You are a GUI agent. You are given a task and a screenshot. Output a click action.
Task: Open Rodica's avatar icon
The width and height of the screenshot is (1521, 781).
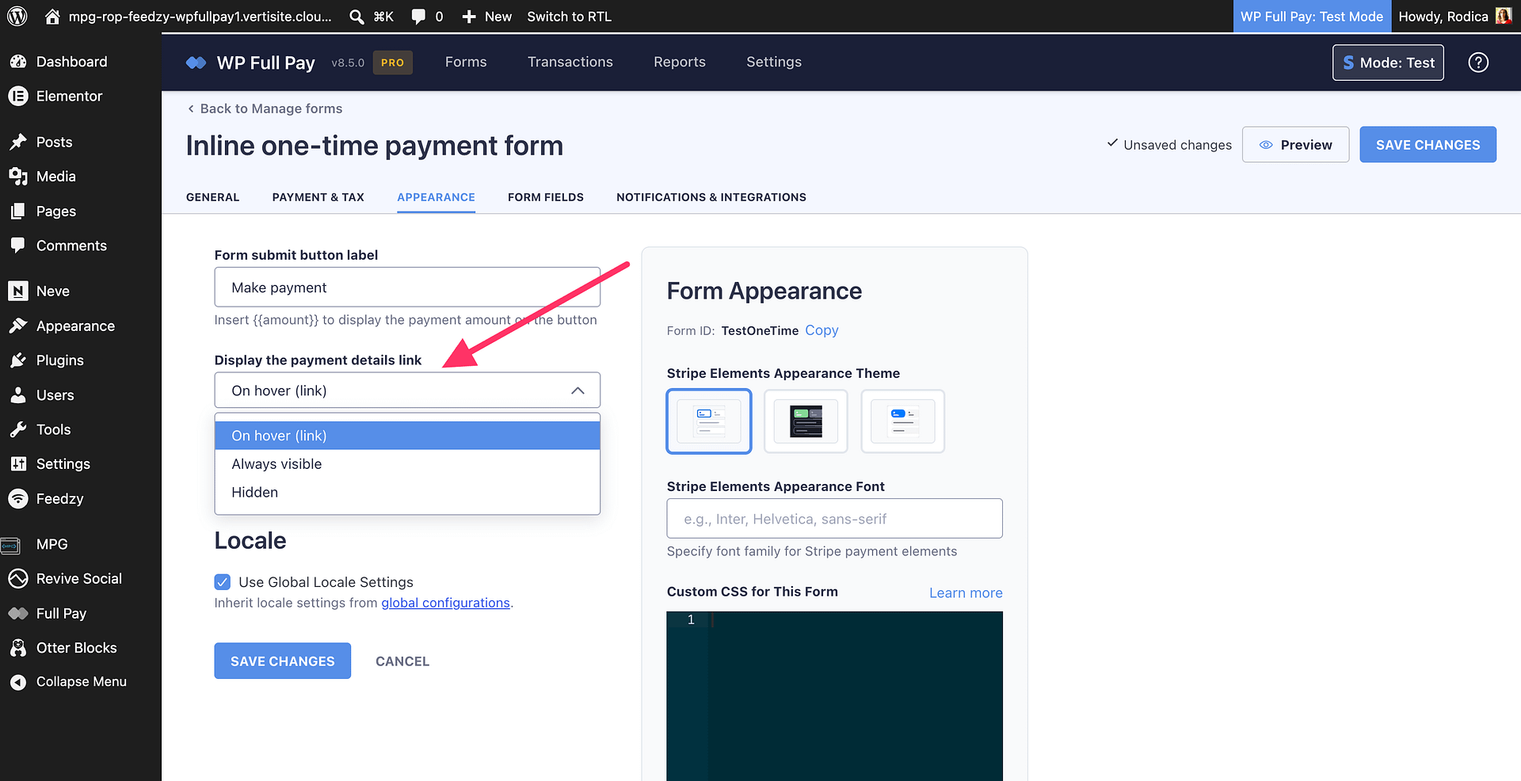click(x=1503, y=16)
